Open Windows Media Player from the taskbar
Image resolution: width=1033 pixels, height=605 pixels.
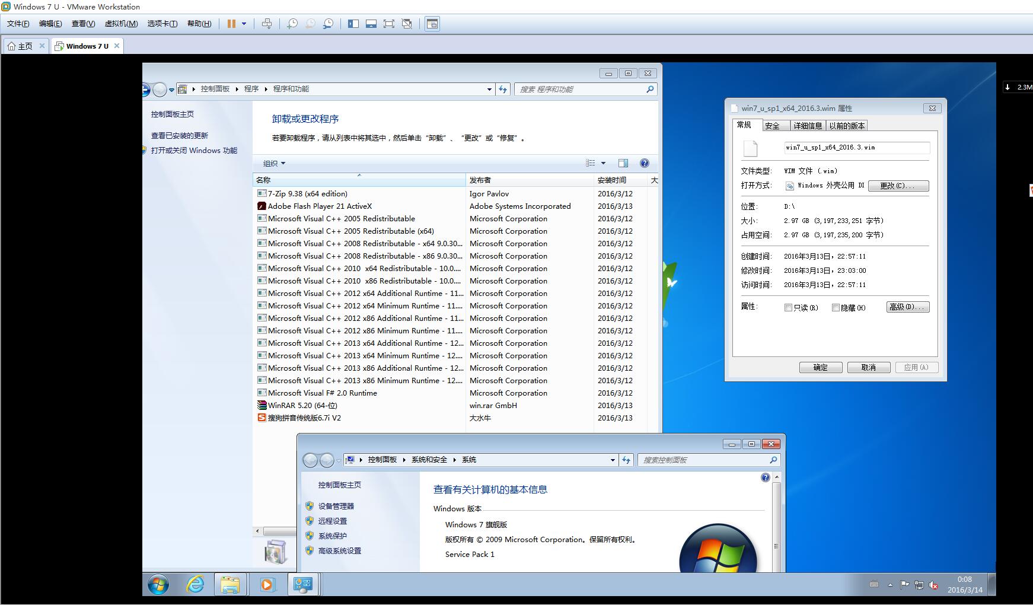267,585
